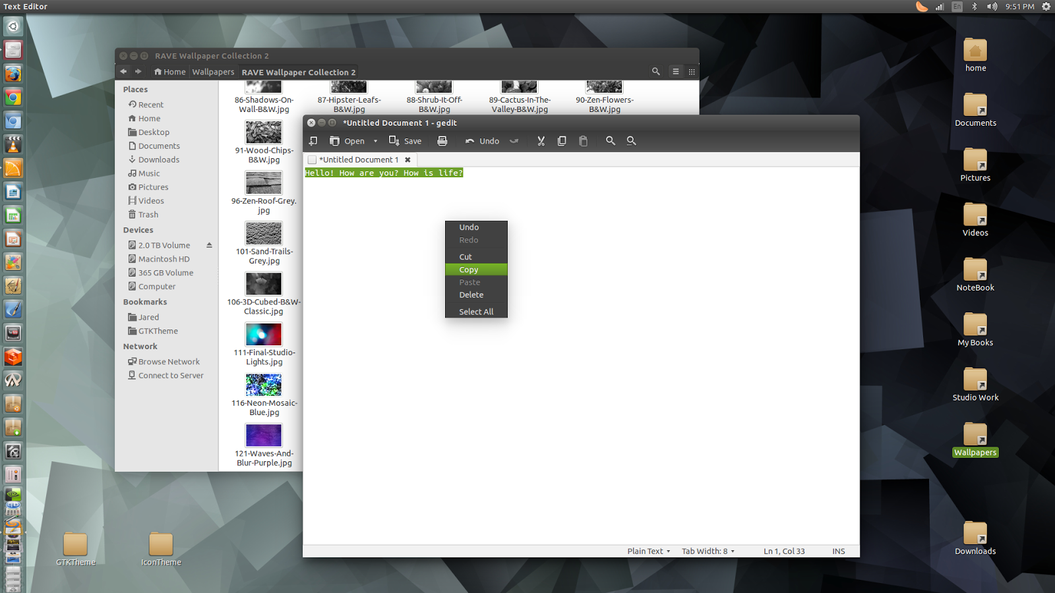Click the Home path button in file manager
The width and height of the screenshot is (1055, 593).
pos(169,72)
